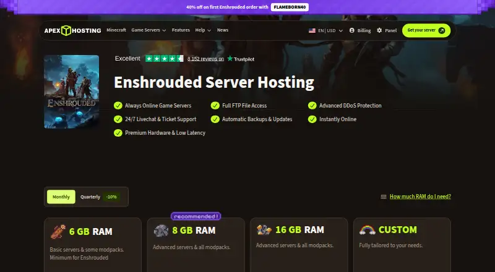Click Minimum for Enshrouded text
The height and width of the screenshot is (272, 495).
click(x=79, y=258)
